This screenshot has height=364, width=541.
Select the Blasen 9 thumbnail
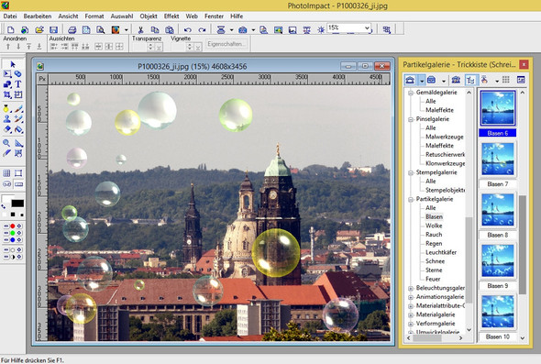click(498, 260)
